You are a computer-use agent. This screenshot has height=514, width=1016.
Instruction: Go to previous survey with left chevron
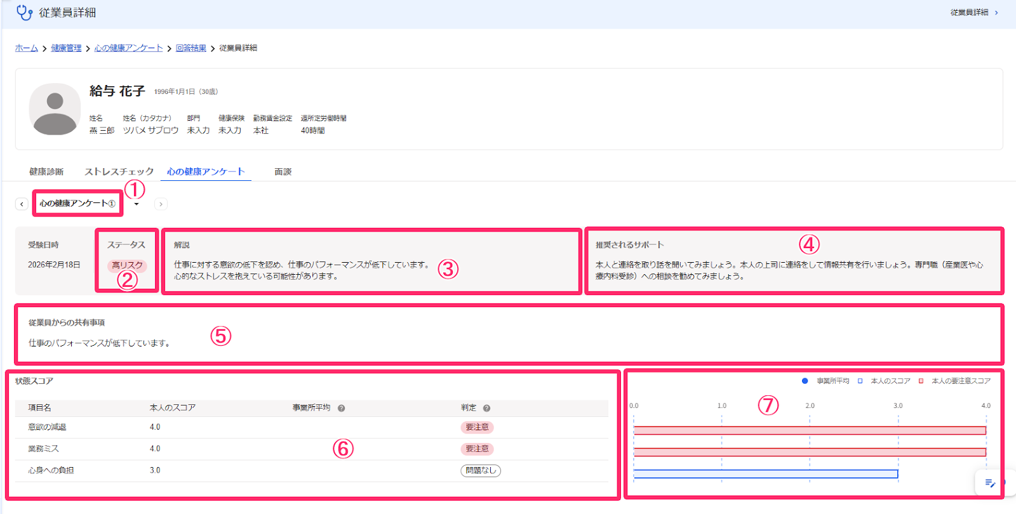[x=22, y=204]
